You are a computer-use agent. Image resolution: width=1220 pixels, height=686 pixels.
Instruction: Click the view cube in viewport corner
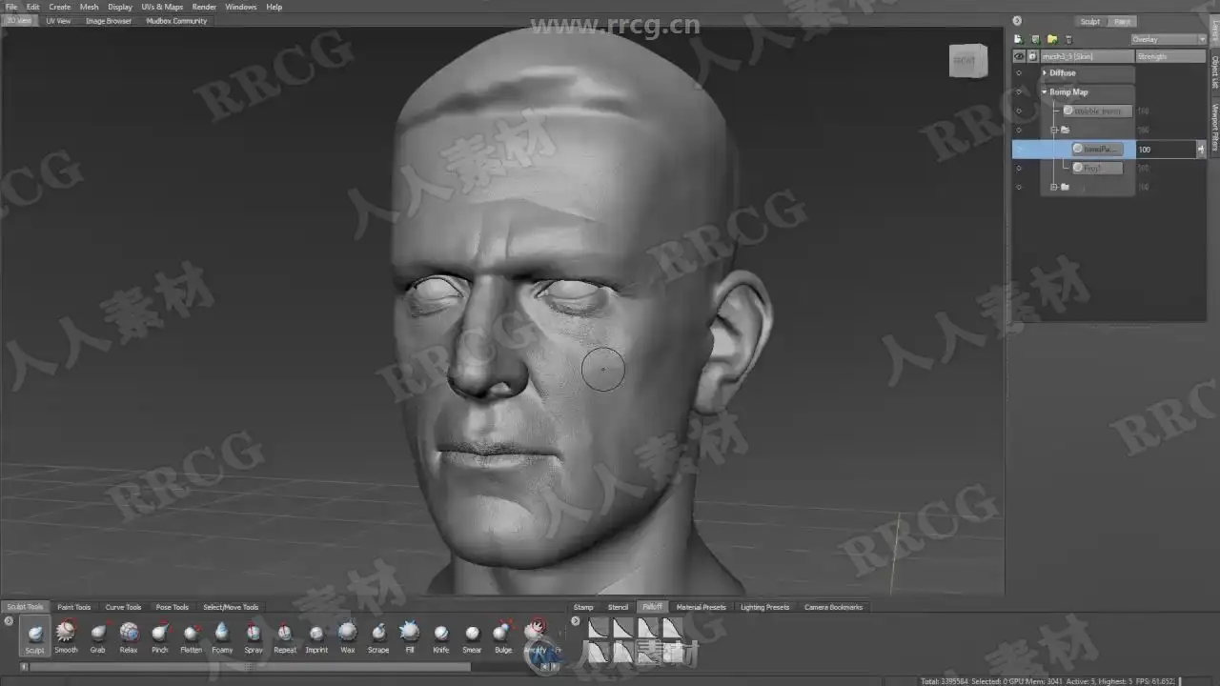tap(966, 61)
